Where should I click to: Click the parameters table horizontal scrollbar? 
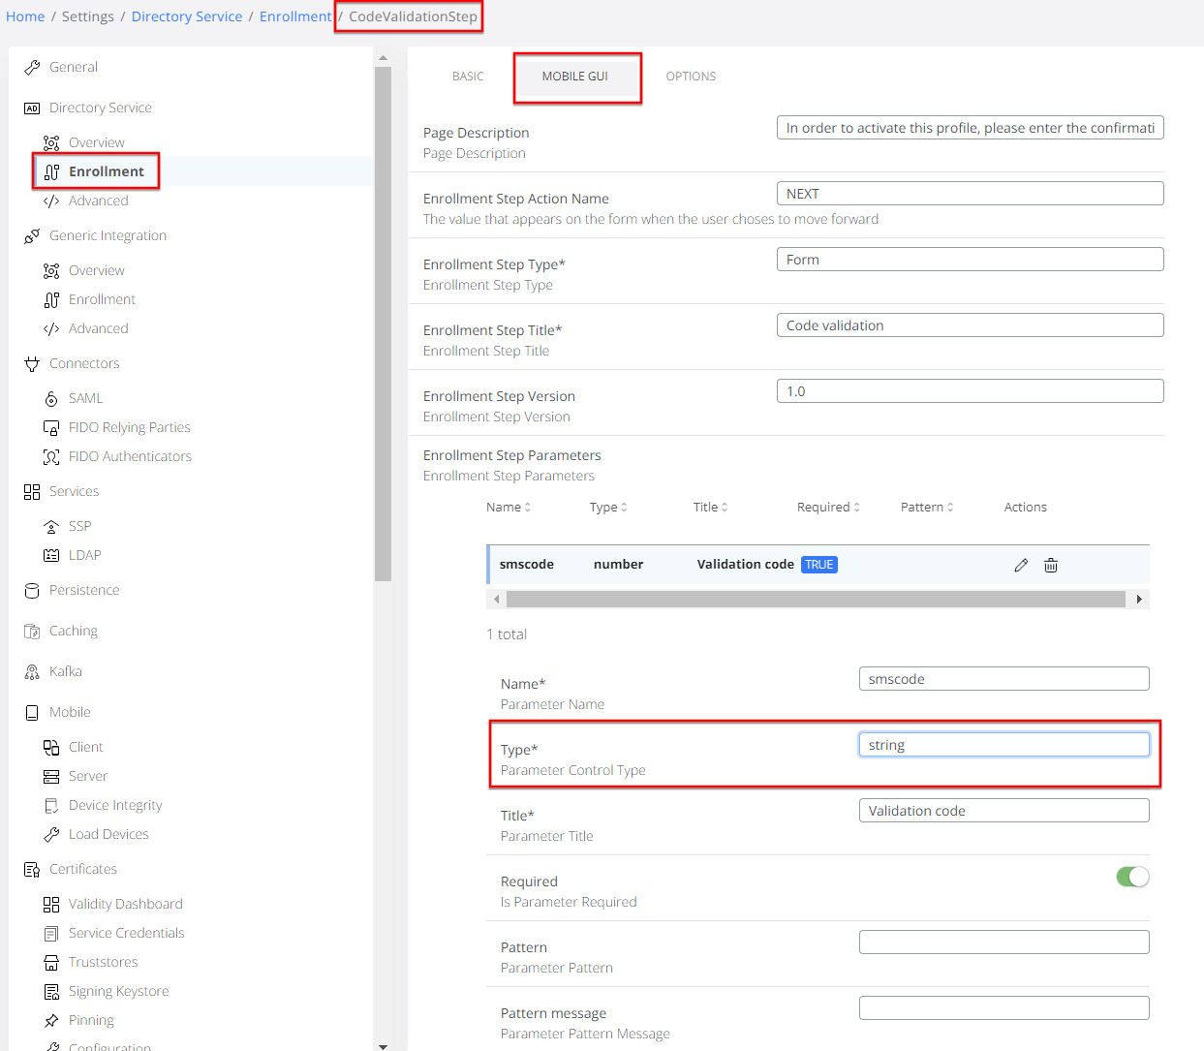coord(814,600)
